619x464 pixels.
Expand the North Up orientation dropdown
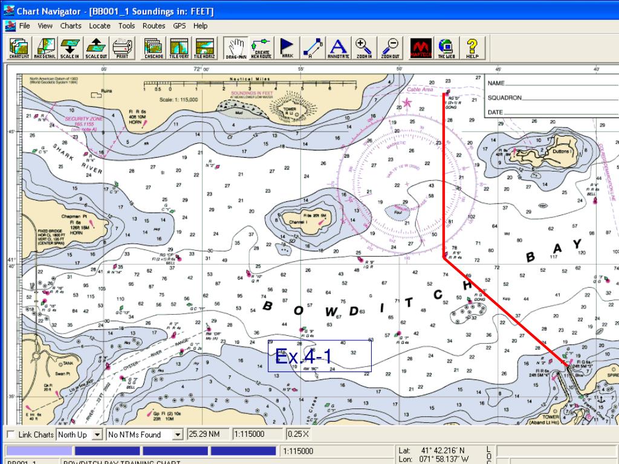[97, 435]
